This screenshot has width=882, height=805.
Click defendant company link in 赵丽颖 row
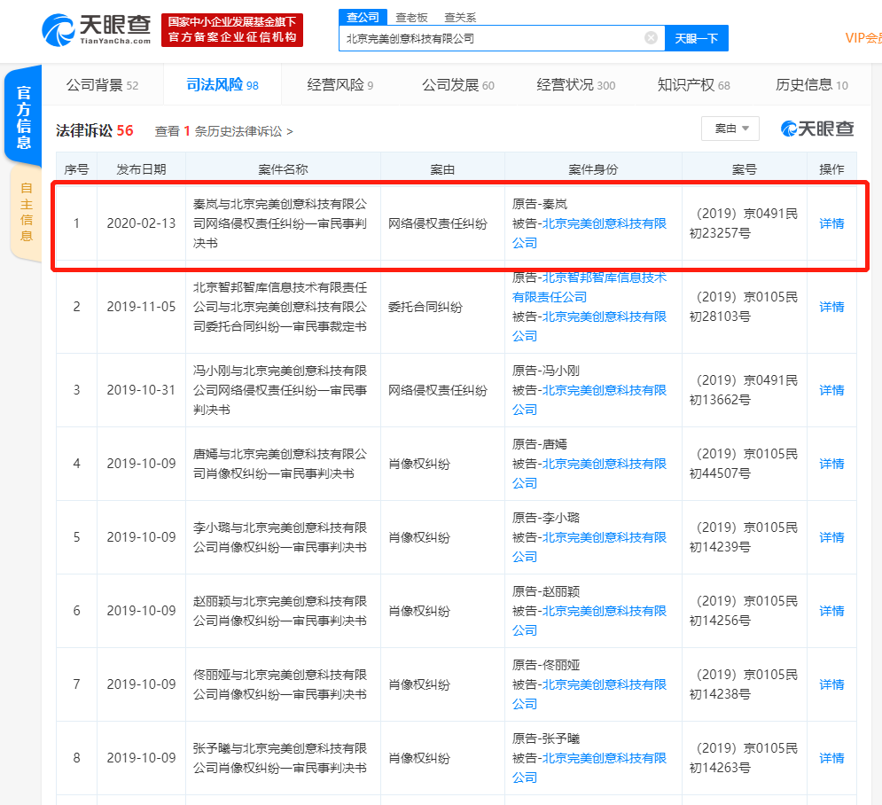[589, 621]
